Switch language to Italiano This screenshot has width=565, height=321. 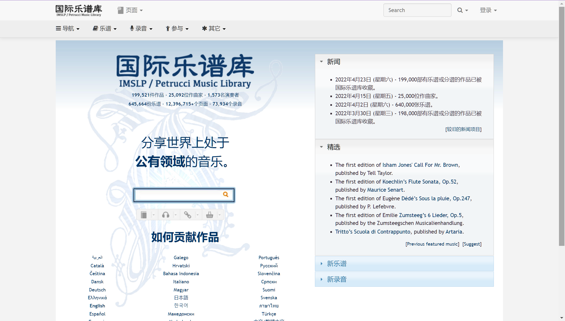pos(181,282)
